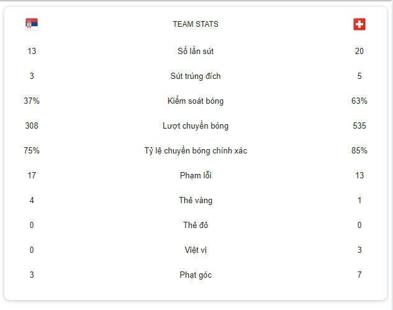Click Switzerland's 63% possession value
This screenshot has width=393, height=310.
359,101
